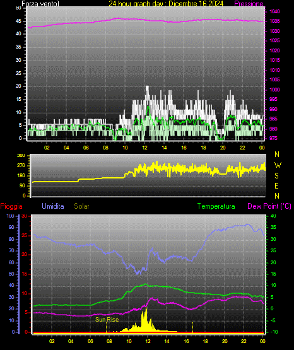Click the 1035 value on pressure axis
Screen dimensions: 294x350
pos(274,21)
